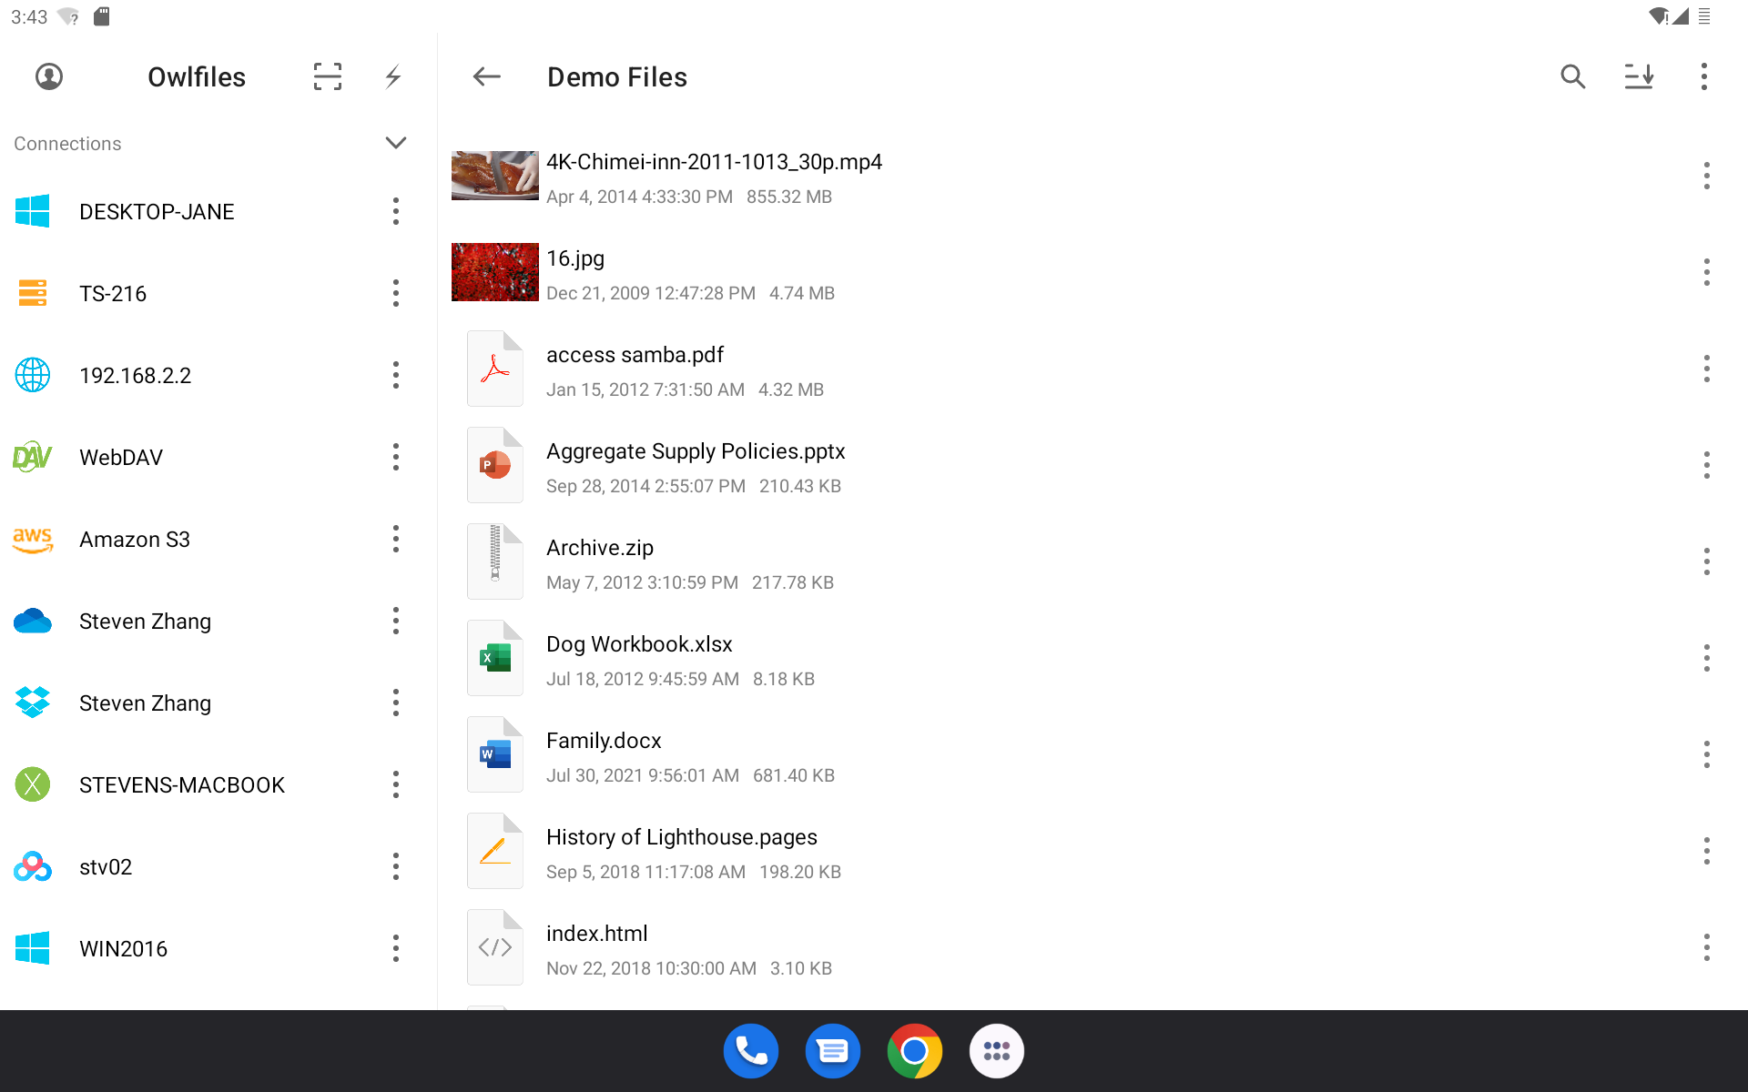Show more options for Dog Workbook.xlsx

[1707, 658]
